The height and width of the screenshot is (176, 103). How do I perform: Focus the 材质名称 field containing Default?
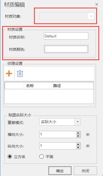tap(66, 36)
